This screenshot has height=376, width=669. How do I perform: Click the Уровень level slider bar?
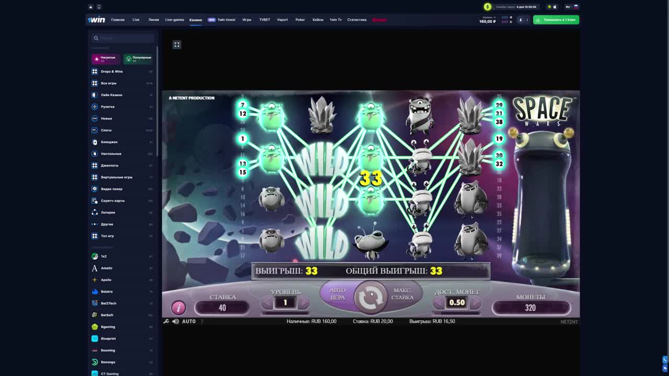tap(285, 313)
